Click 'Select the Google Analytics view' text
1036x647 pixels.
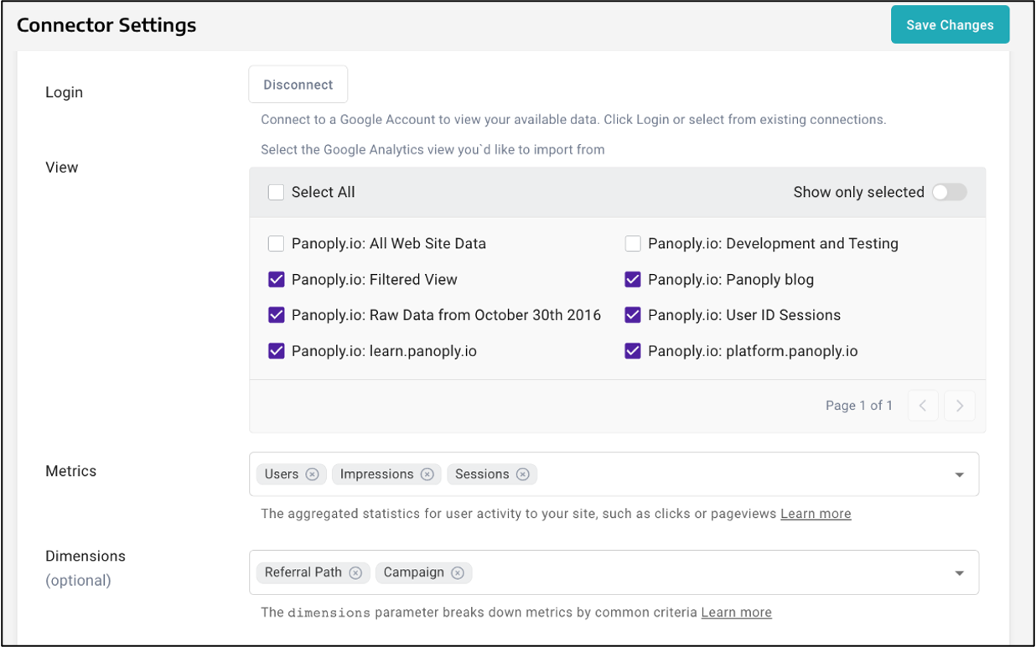(433, 150)
